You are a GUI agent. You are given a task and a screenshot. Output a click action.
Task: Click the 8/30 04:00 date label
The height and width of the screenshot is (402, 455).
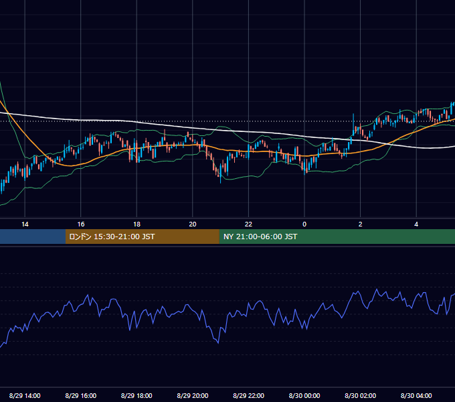coord(416,395)
